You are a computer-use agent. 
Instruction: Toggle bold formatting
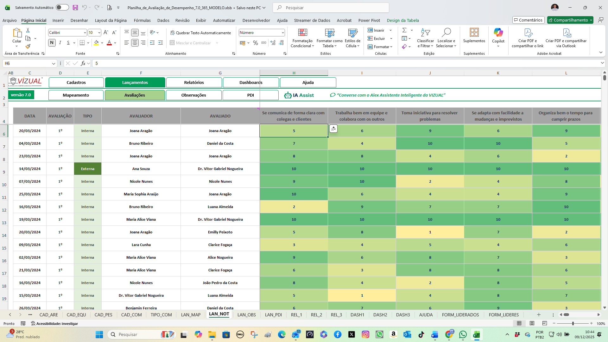tap(52, 43)
